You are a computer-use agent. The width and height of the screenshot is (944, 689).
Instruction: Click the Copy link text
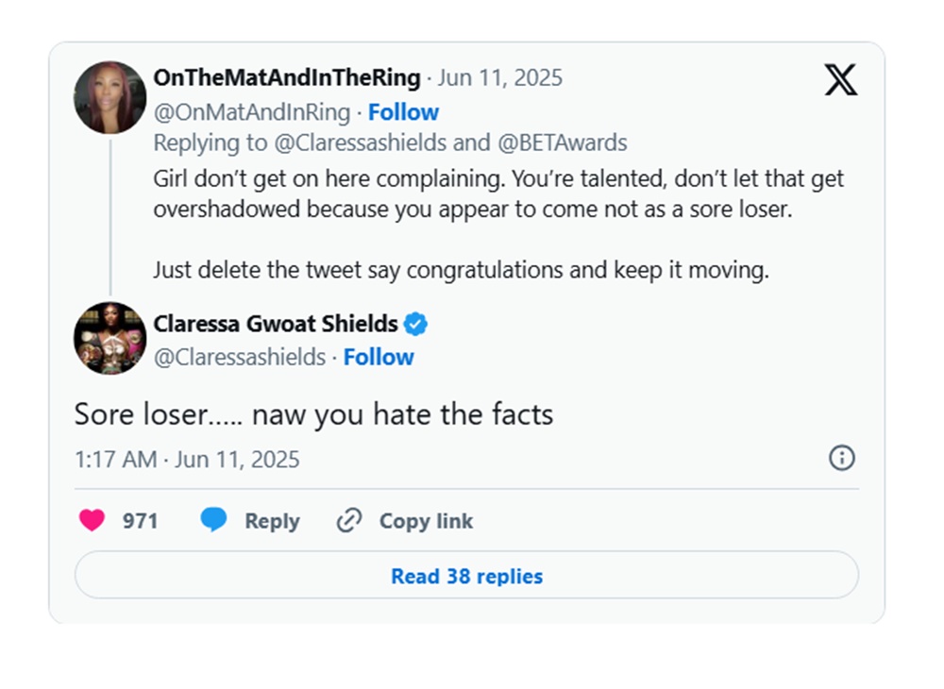[427, 521]
